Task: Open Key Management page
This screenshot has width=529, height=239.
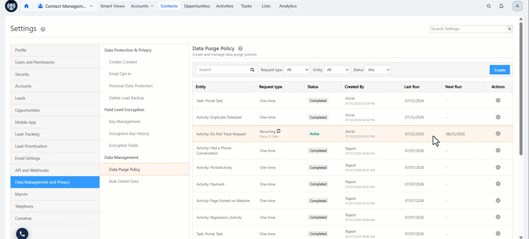Action: 125,122
